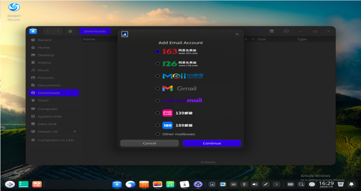Click the file manager app icon in titlebar
The height and width of the screenshot is (191, 361).
[x=33, y=31]
